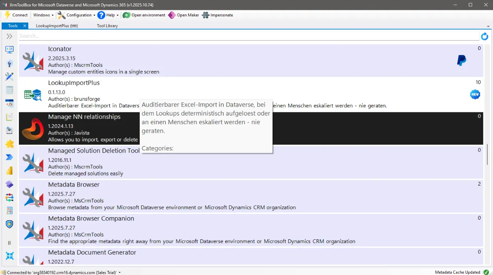Viewport: 493px width, 275px height.
Task: Click 'Author(s) : Javista' text
Action: pos(69,133)
